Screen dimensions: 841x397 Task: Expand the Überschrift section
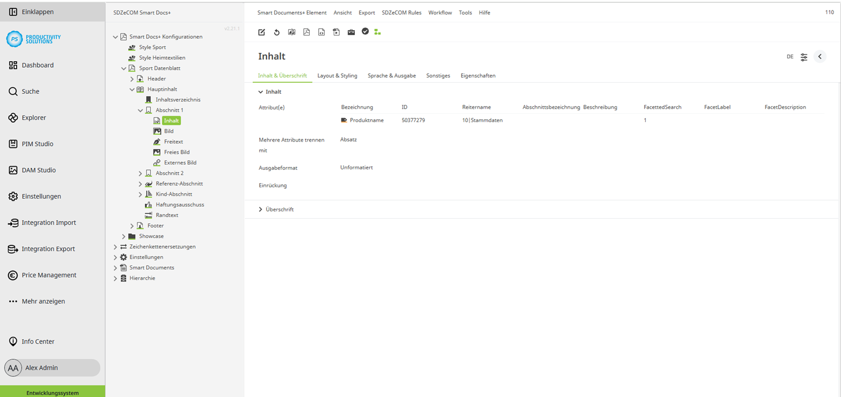(x=260, y=209)
